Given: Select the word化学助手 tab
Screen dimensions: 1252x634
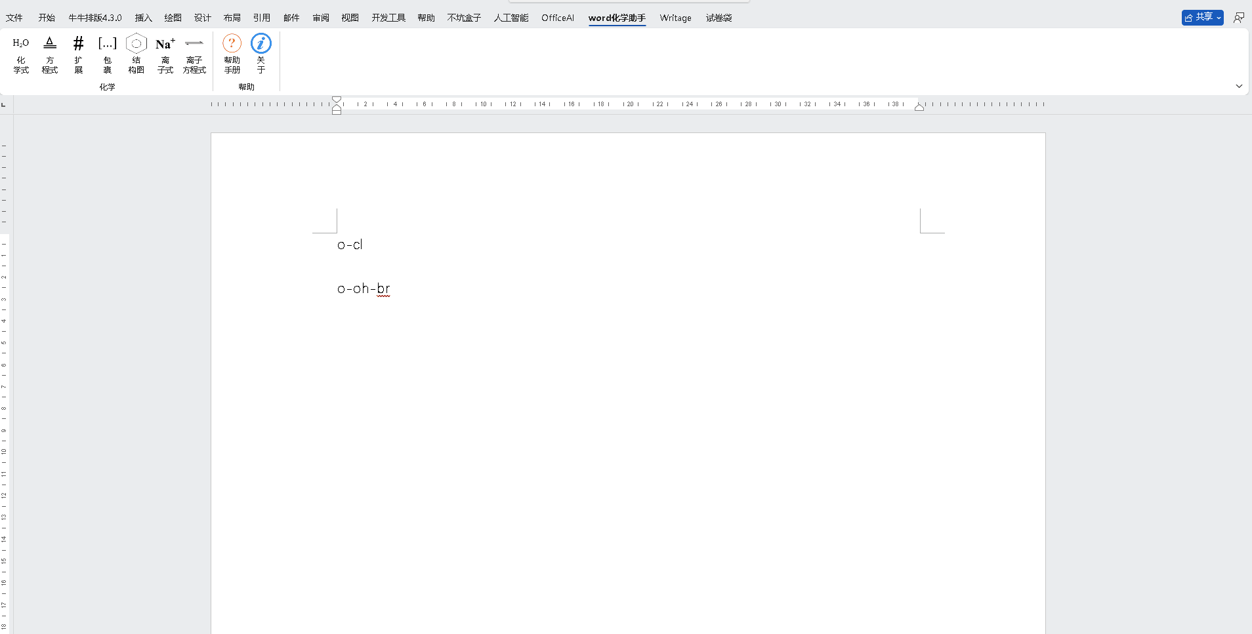Looking at the screenshot, I should pos(617,18).
